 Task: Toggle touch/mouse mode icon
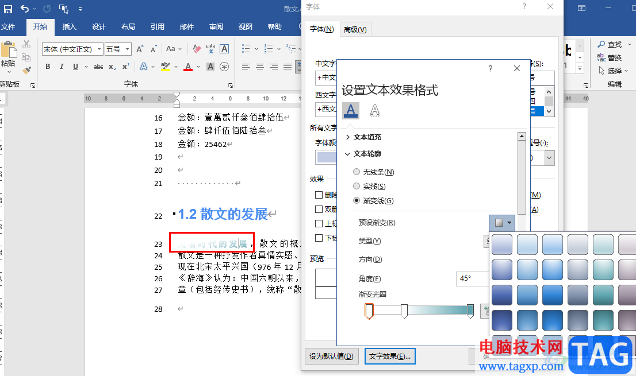tap(63, 9)
